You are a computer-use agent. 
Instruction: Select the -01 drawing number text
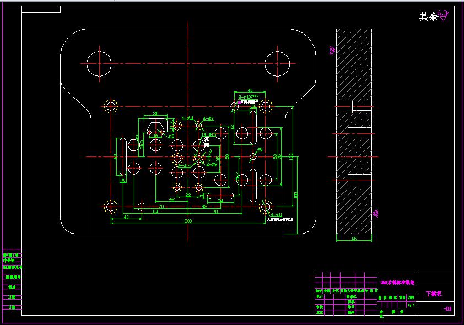(447, 308)
